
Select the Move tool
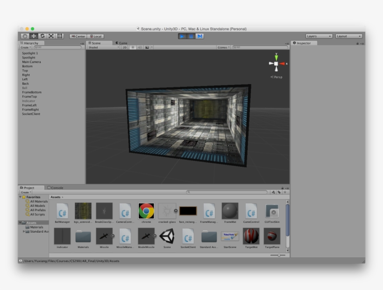point(34,36)
